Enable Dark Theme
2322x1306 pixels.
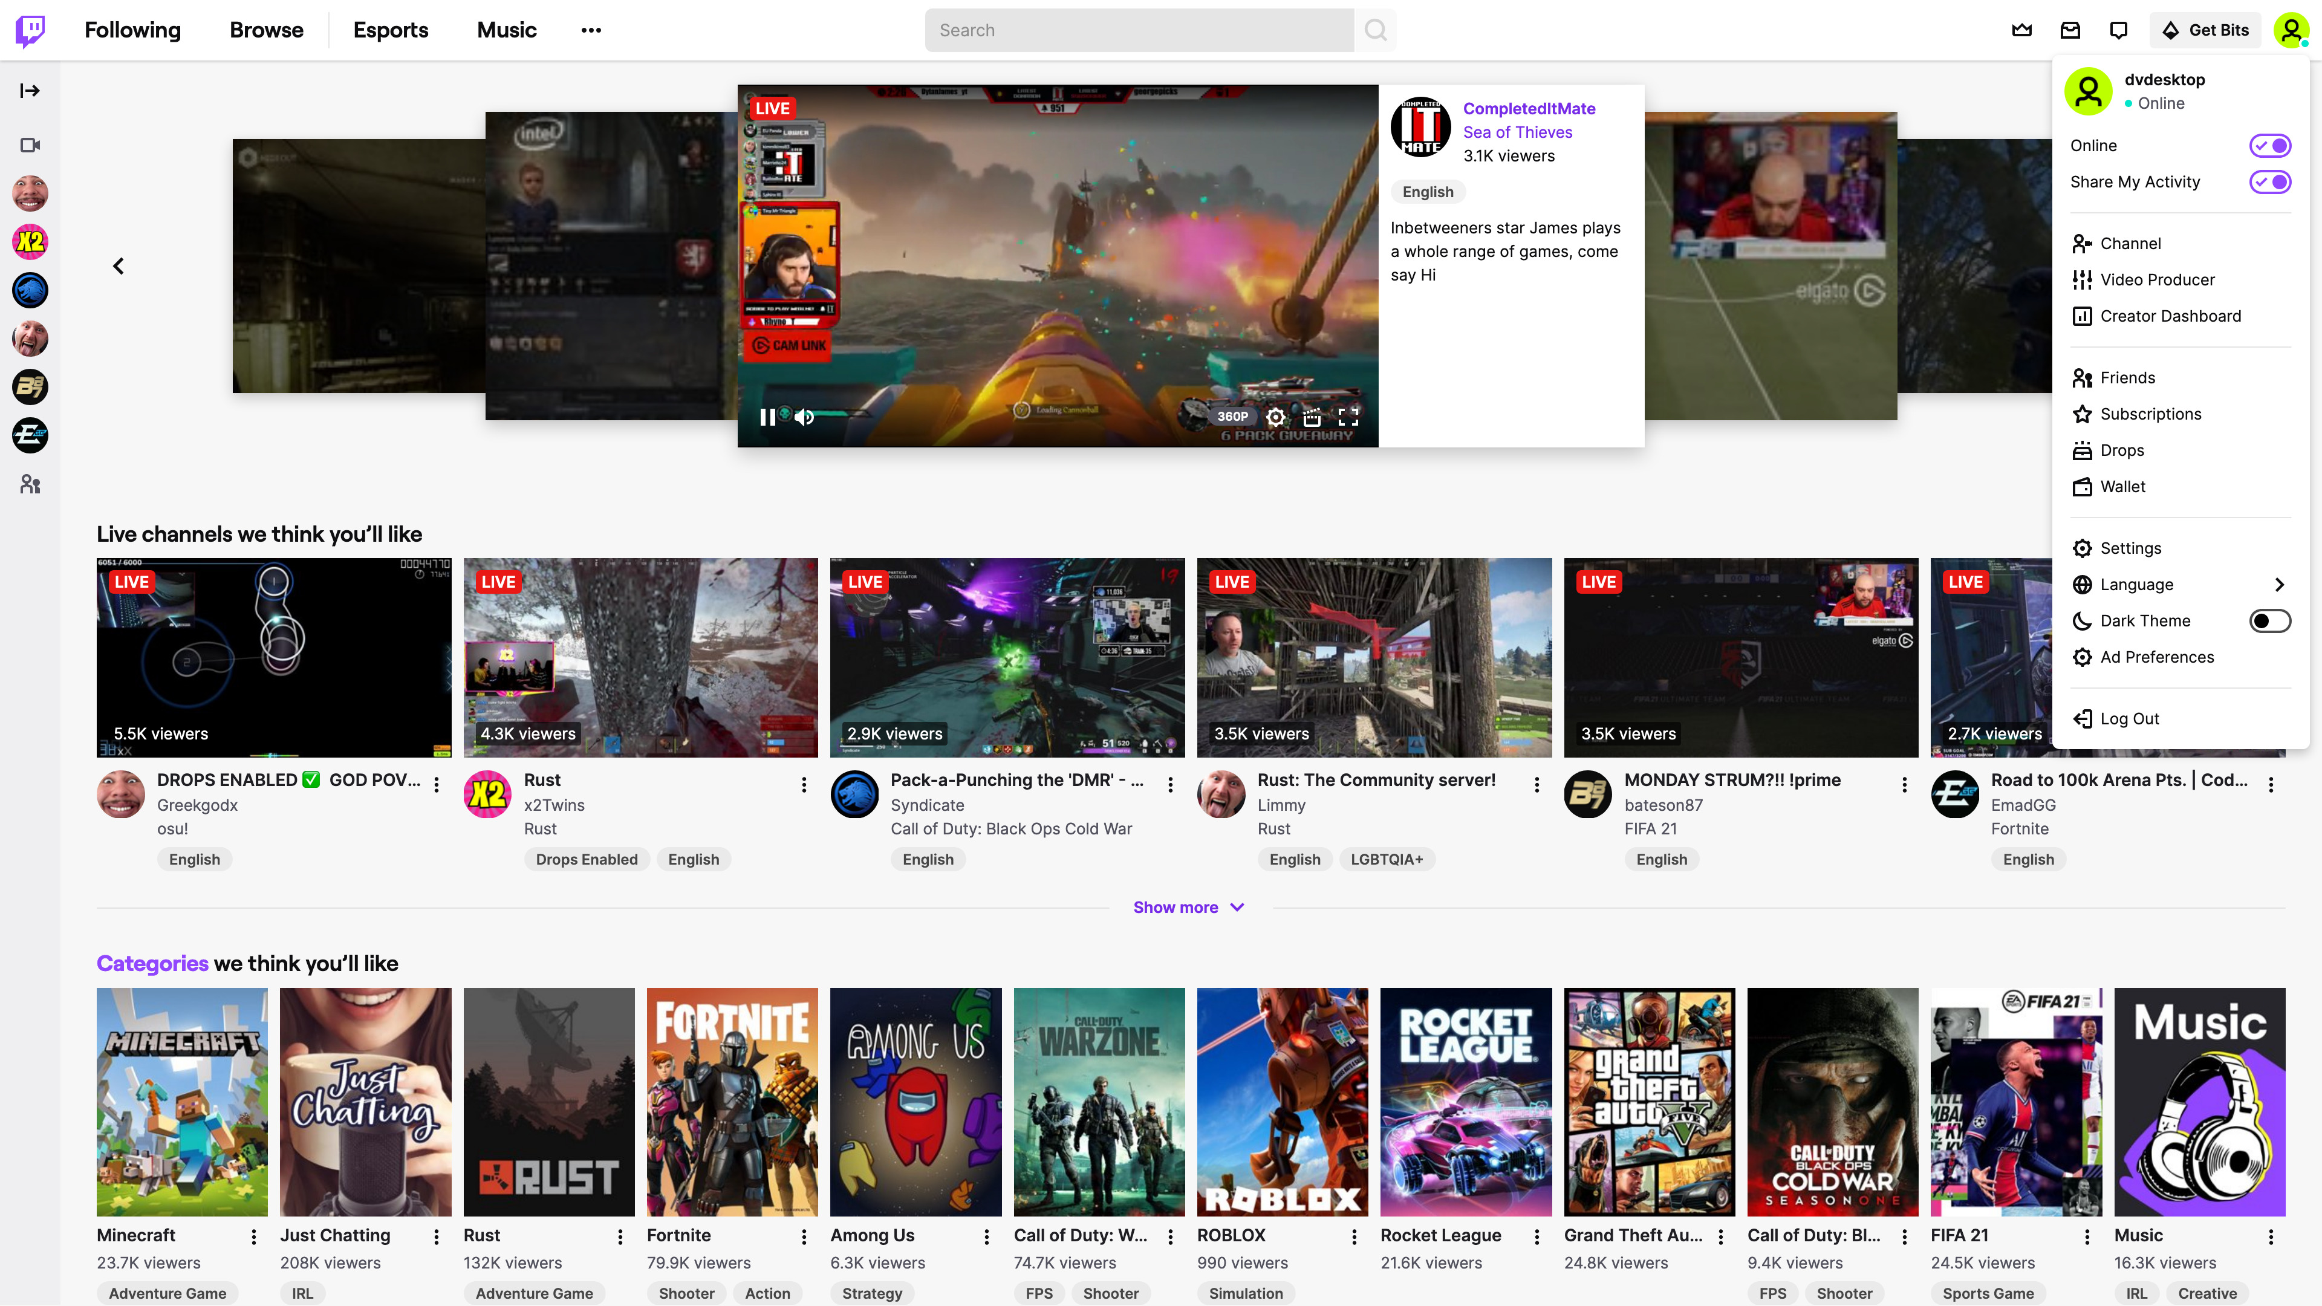2270,620
